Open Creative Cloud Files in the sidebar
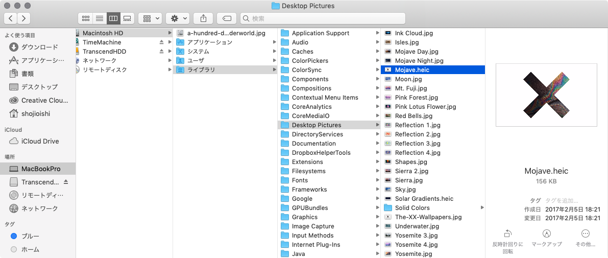This screenshot has height=258, width=608. 38,100
